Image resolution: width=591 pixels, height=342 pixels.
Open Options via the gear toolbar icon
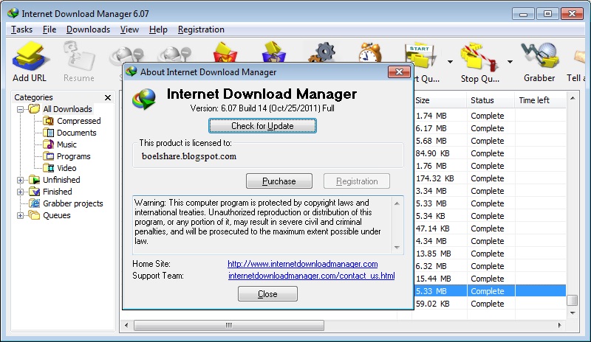coord(323,52)
